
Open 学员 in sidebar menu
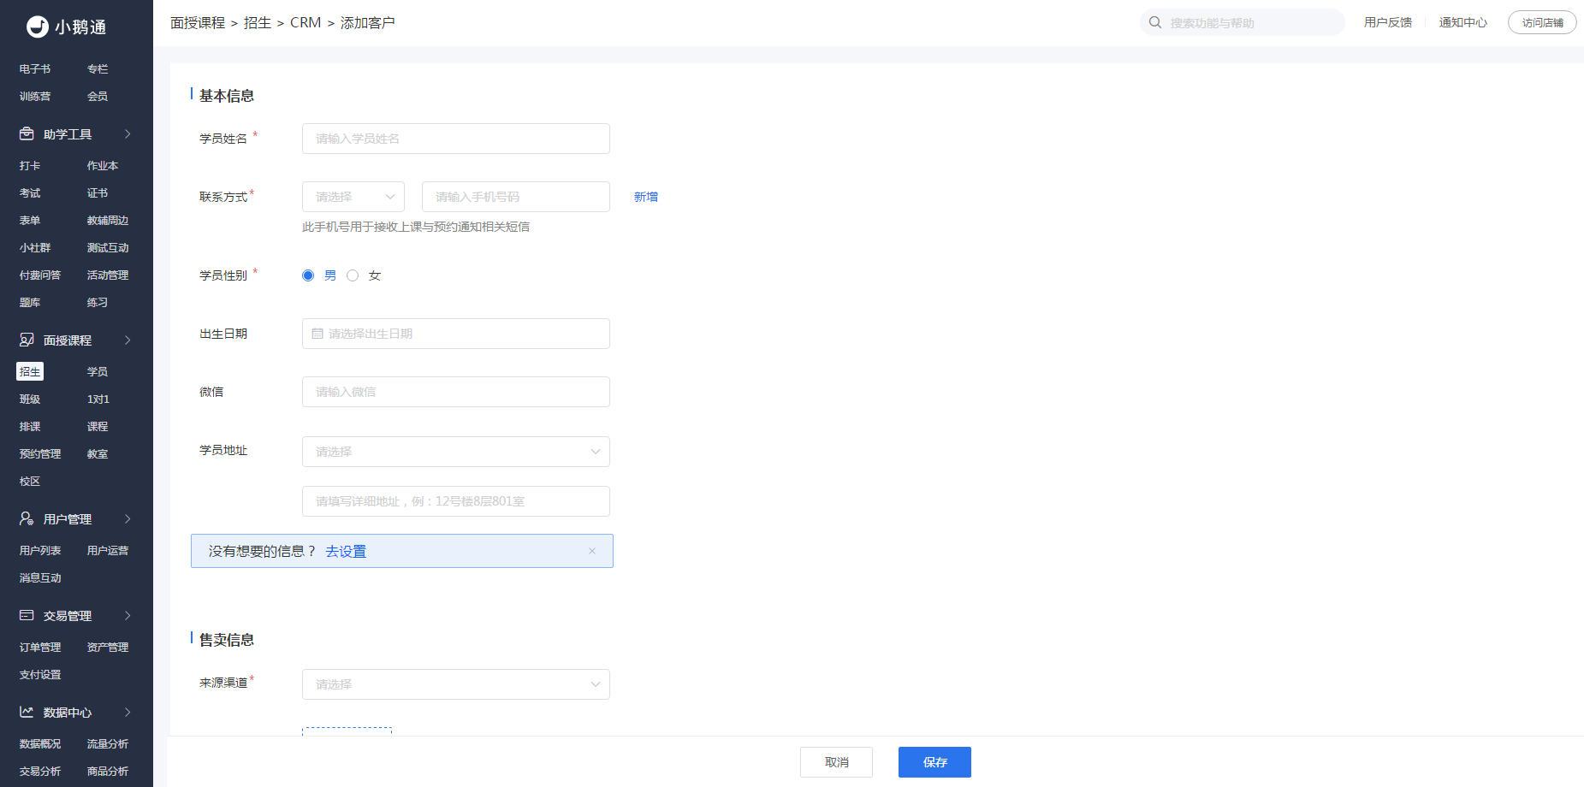(98, 372)
